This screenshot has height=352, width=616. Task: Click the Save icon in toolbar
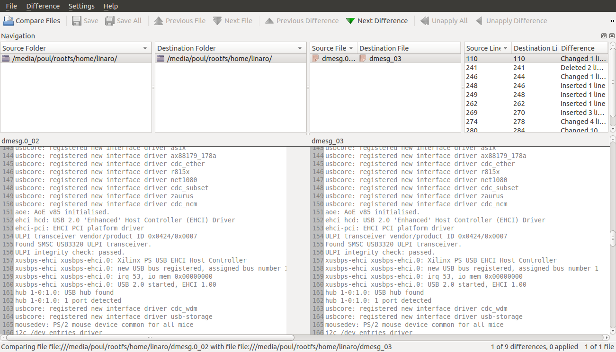pos(77,21)
